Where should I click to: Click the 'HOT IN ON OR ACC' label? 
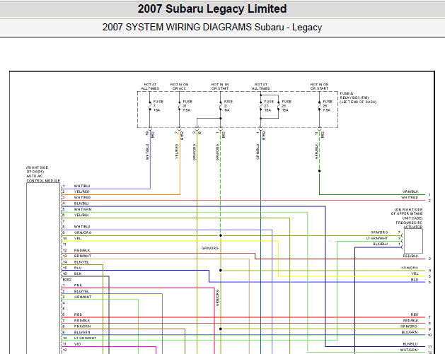click(179, 86)
